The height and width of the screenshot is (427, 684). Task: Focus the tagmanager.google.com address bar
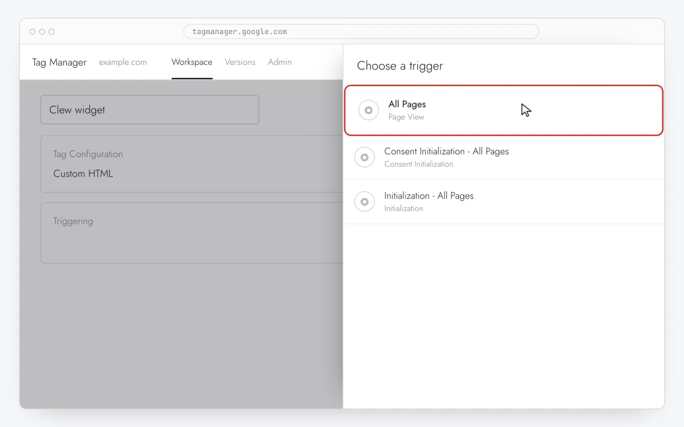click(x=361, y=31)
